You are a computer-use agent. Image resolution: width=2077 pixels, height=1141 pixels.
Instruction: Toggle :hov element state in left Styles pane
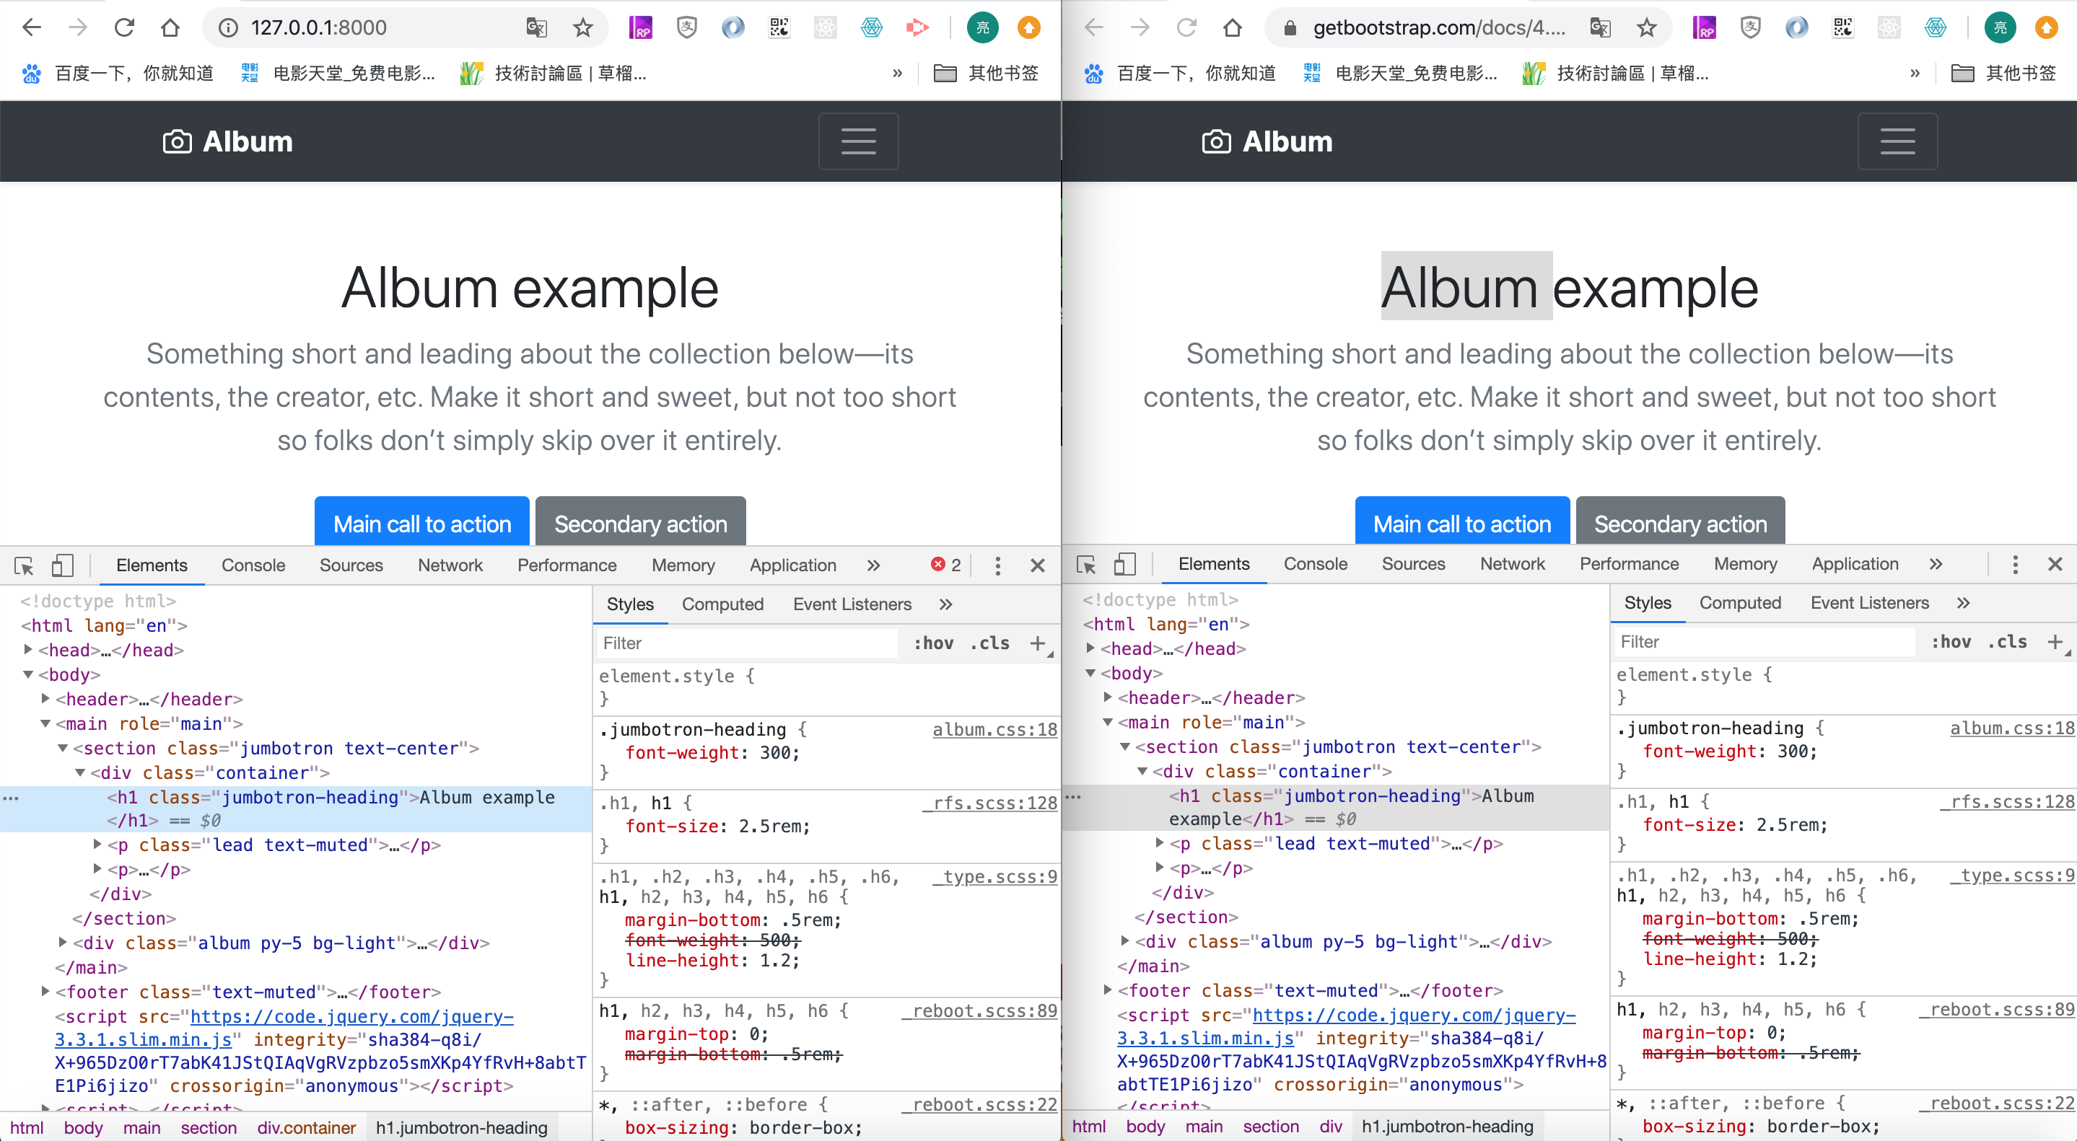(933, 643)
